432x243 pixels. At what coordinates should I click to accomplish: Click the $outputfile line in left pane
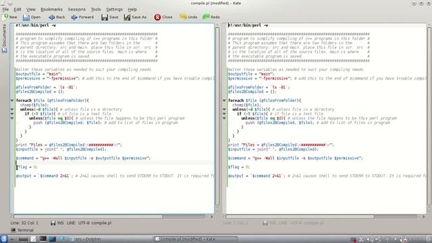click(x=39, y=74)
